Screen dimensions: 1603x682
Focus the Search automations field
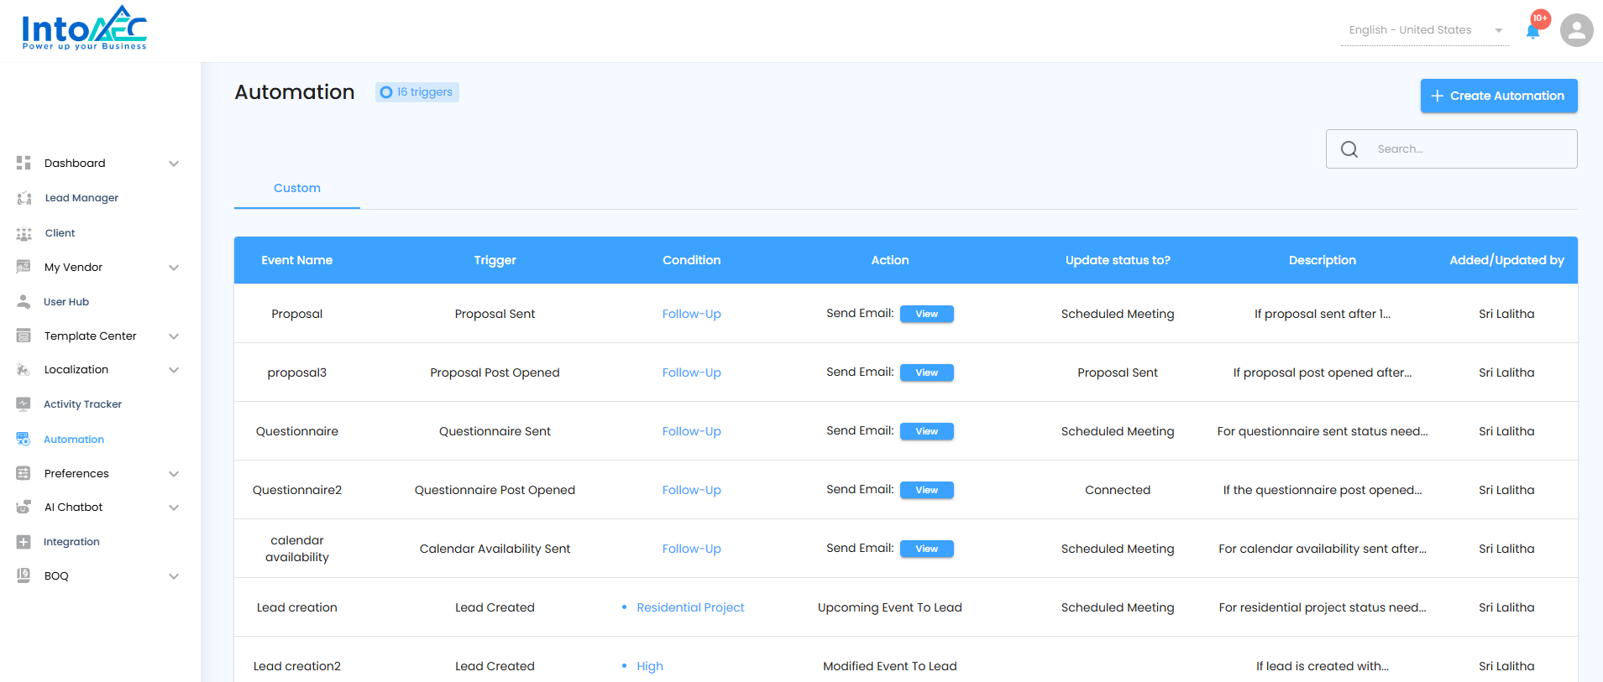(x=1452, y=148)
